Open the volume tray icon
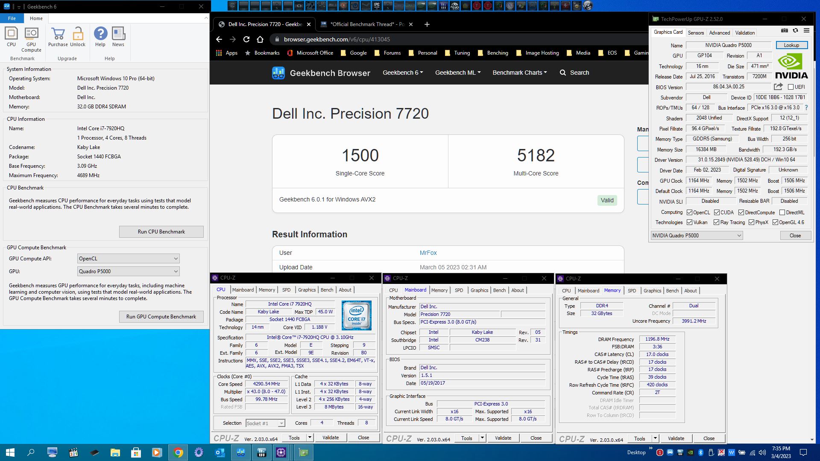This screenshot has width=820, height=461. [x=762, y=452]
